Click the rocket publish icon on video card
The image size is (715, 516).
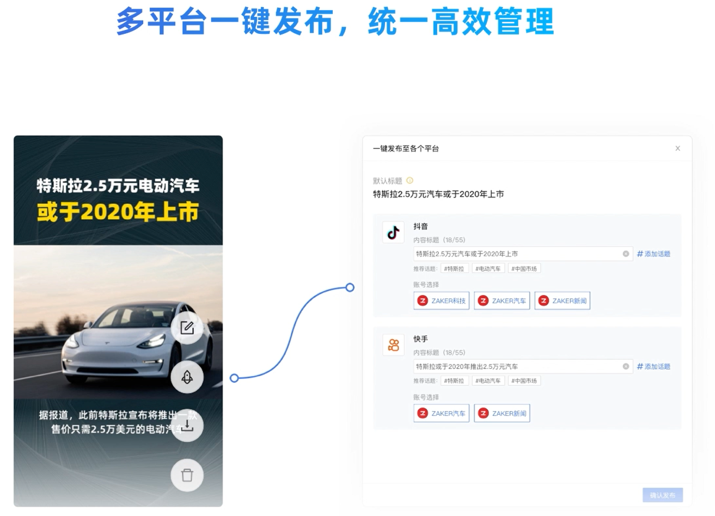pyautogui.click(x=187, y=377)
